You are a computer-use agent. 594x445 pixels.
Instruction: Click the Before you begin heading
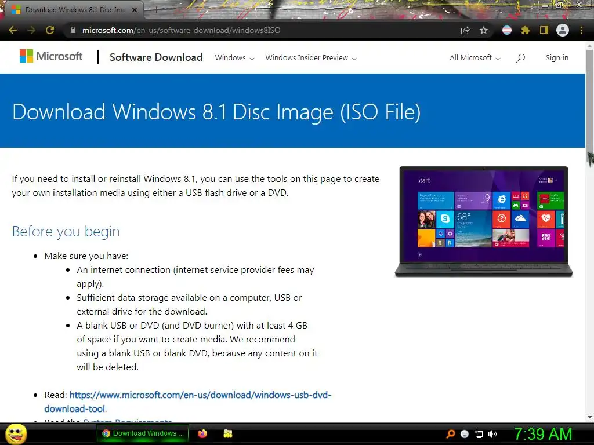point(66,231)
